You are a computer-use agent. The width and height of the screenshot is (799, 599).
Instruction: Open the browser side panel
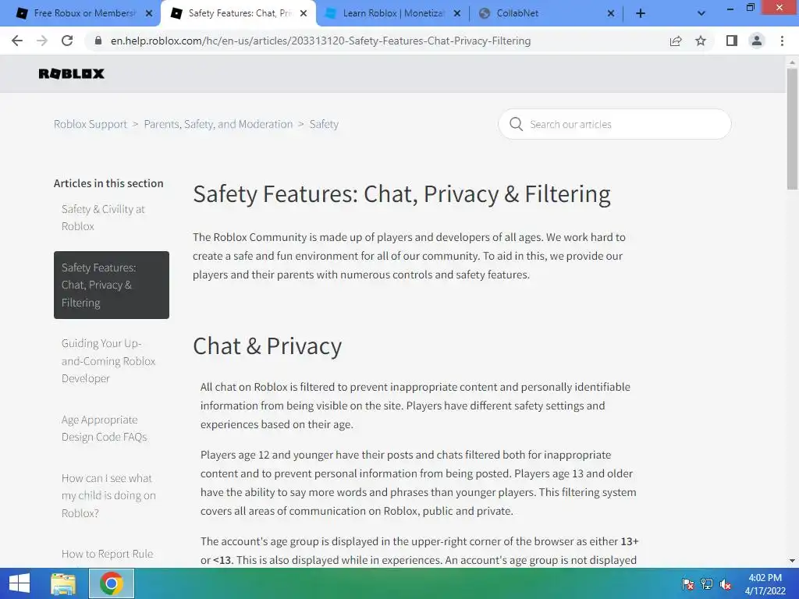tap(732, 41)
